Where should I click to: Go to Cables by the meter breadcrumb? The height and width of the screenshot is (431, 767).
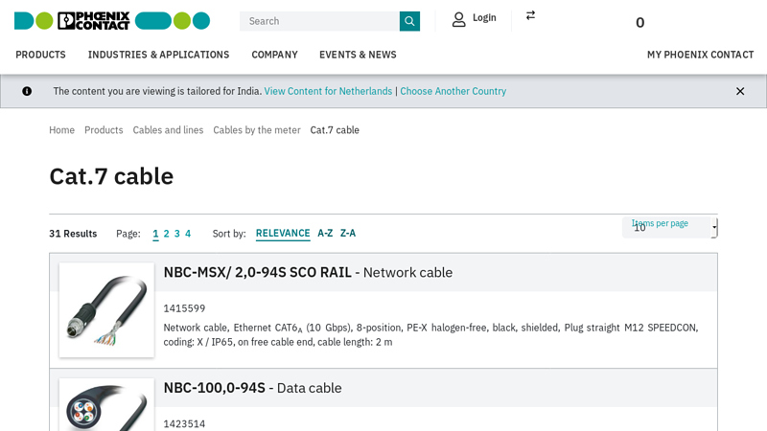click(257, 130)
